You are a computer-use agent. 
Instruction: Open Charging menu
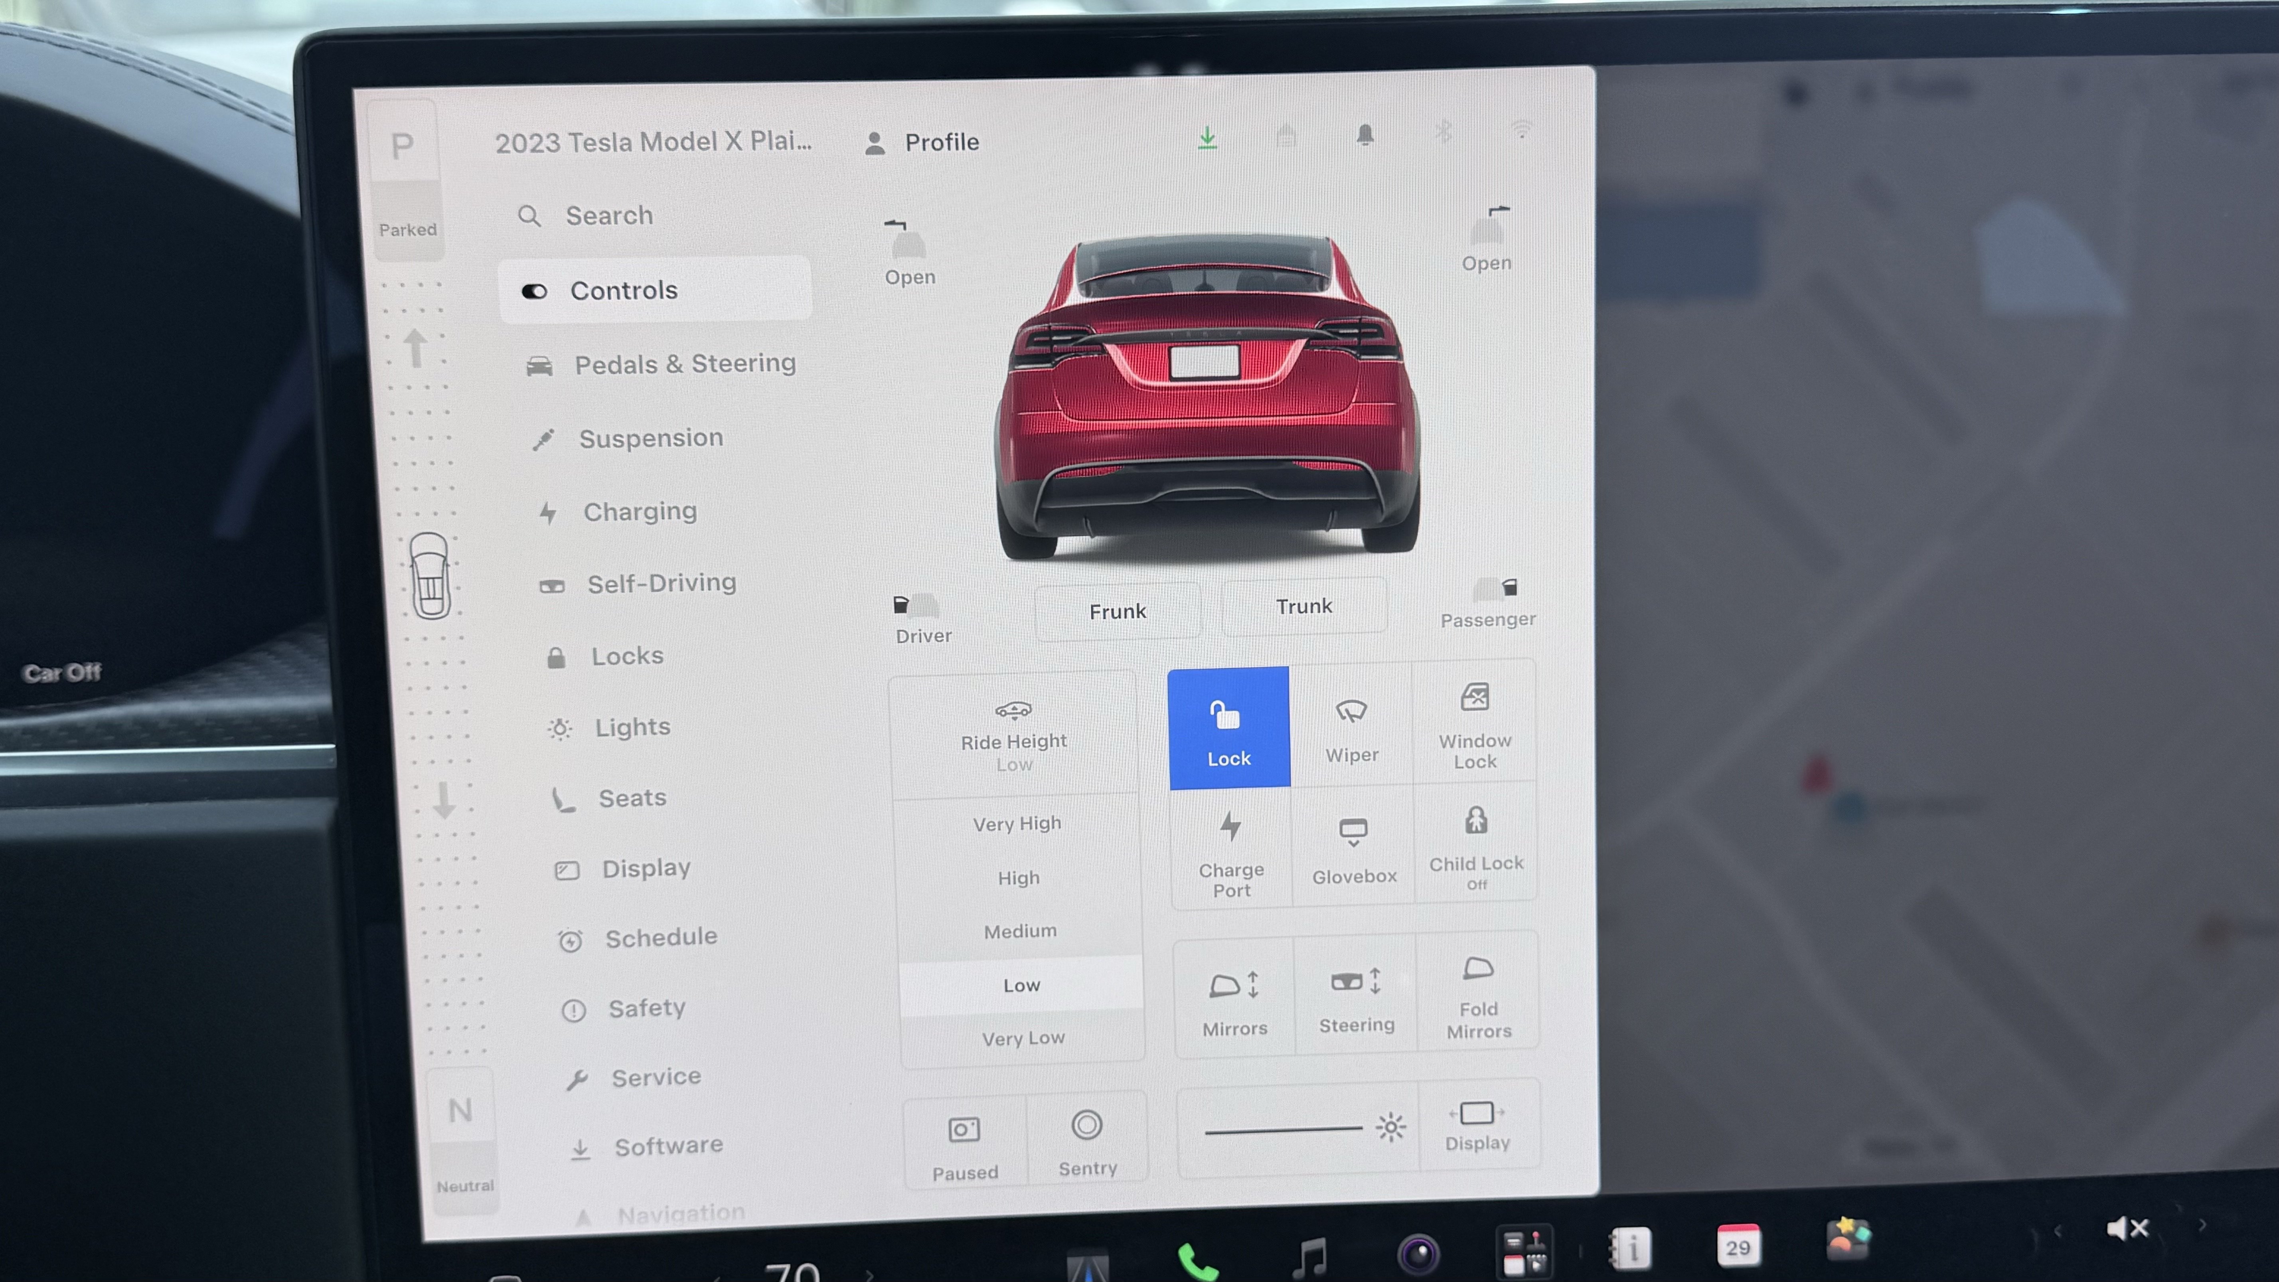pos(618,512)
